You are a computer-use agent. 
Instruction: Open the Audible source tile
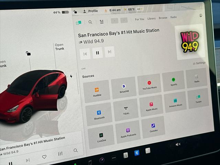pos(97,91)
